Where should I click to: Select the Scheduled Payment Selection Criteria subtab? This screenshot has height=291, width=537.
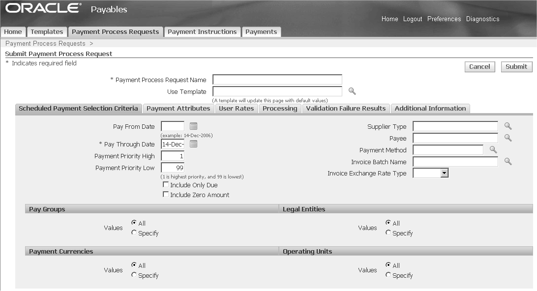(x=78, y=109)
